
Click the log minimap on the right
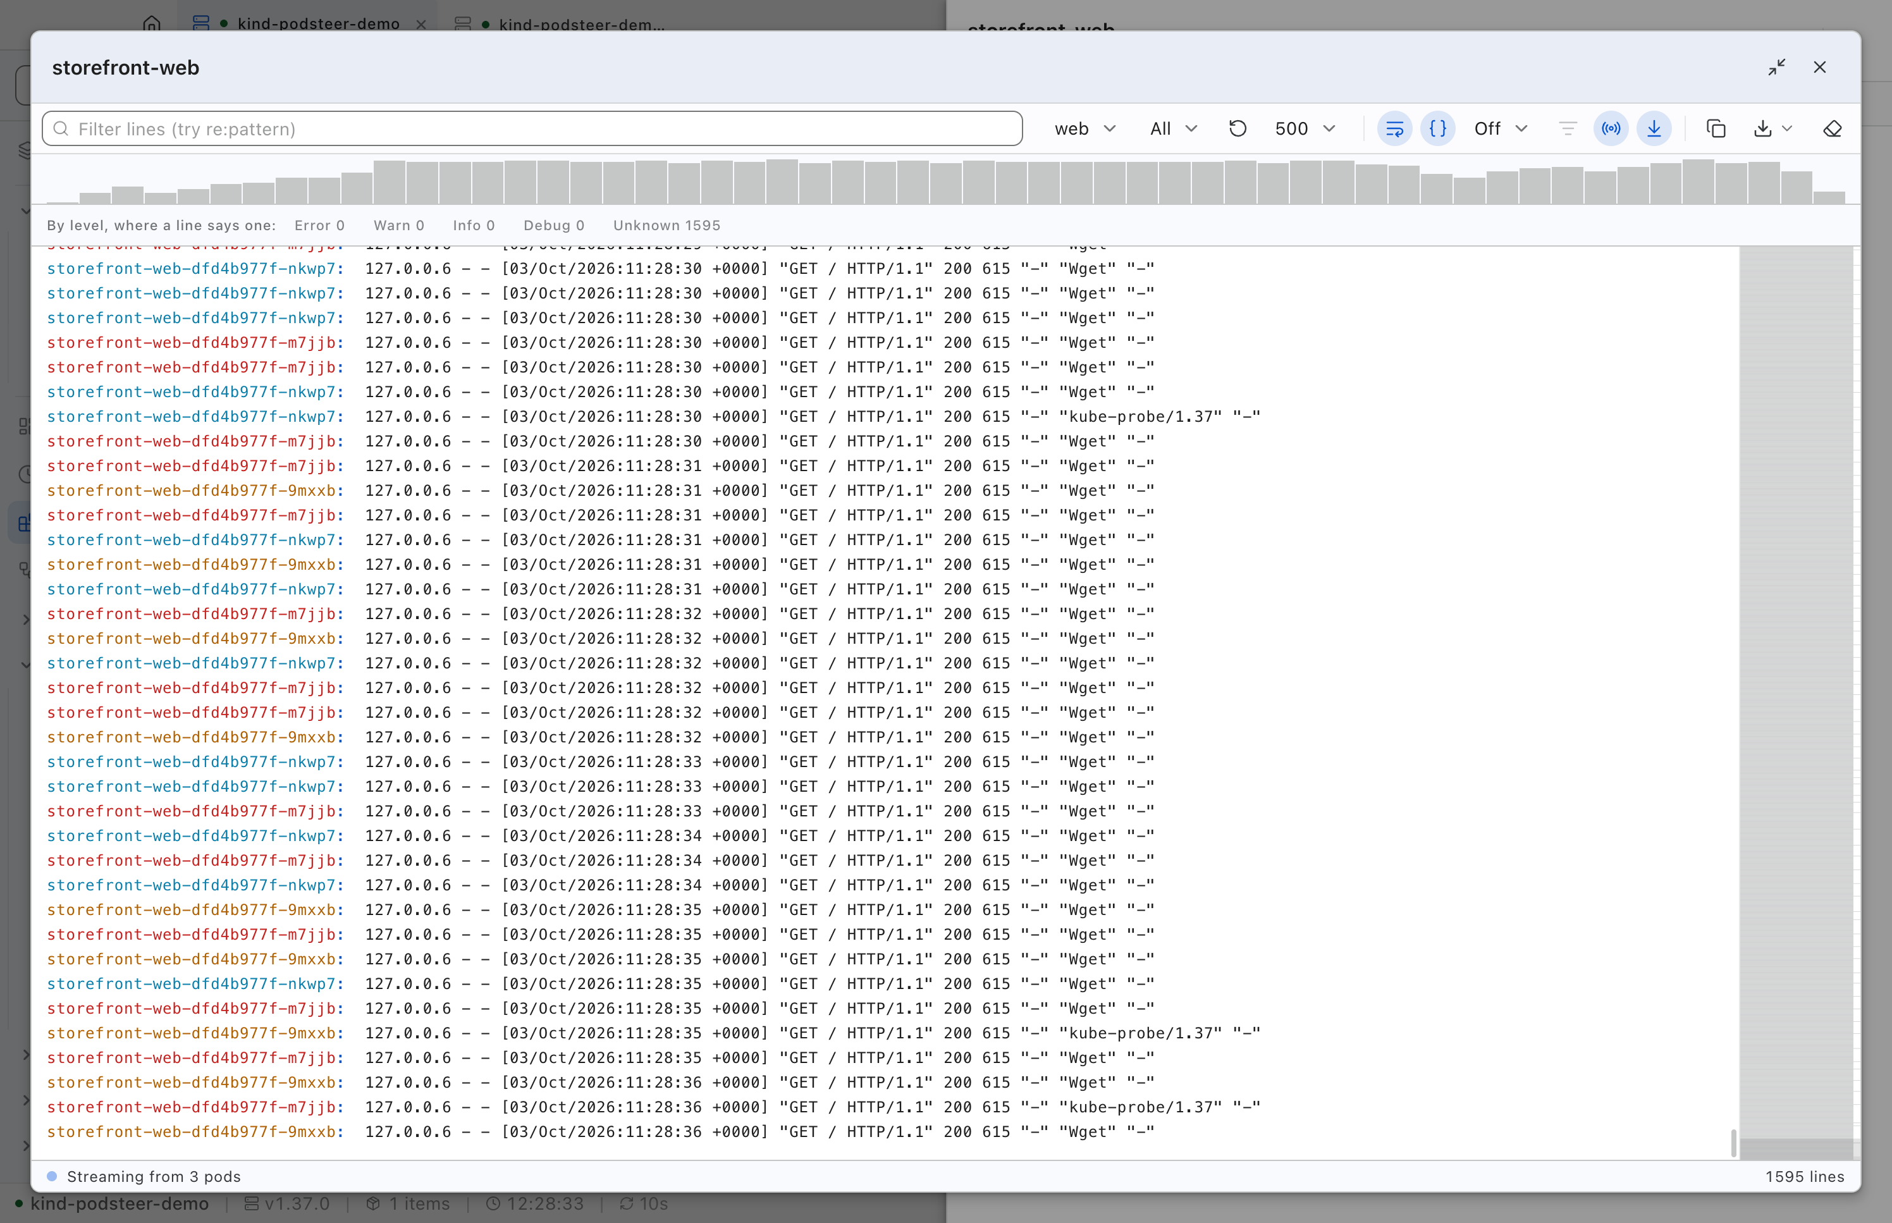click(x=1796, y=702)
